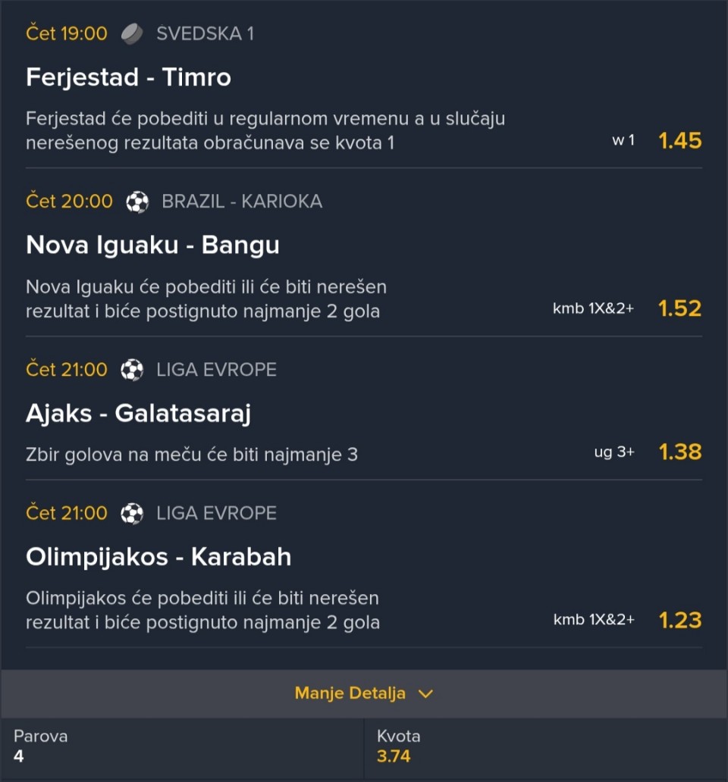Open the Ajaks - Galatasaraj match
Viewport: 728px width, 782px height.
pos(138,414)
